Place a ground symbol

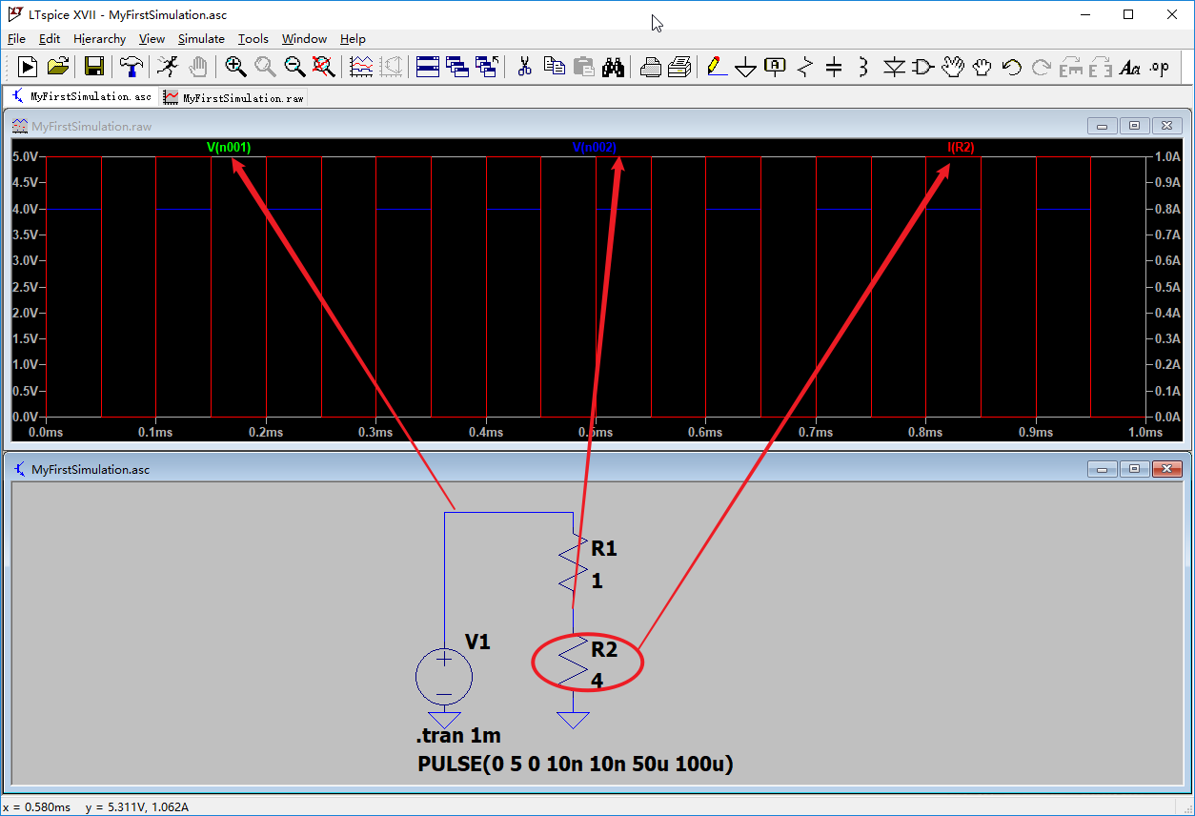click(745, 67)
